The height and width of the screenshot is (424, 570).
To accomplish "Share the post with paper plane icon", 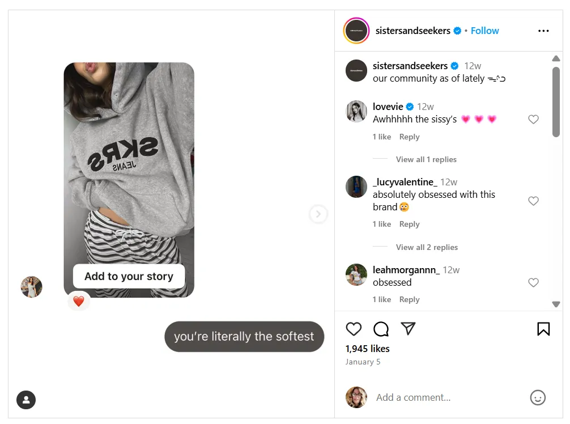I will (408, 329).
